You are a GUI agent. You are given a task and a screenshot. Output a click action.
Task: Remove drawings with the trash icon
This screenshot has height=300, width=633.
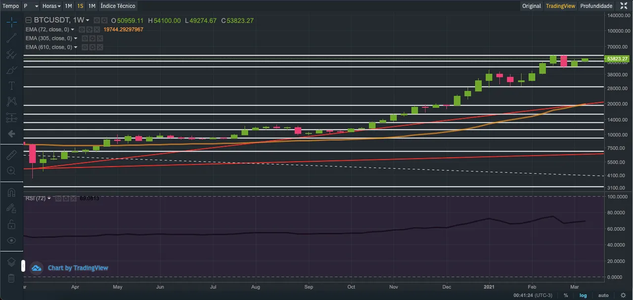point(11,278)
